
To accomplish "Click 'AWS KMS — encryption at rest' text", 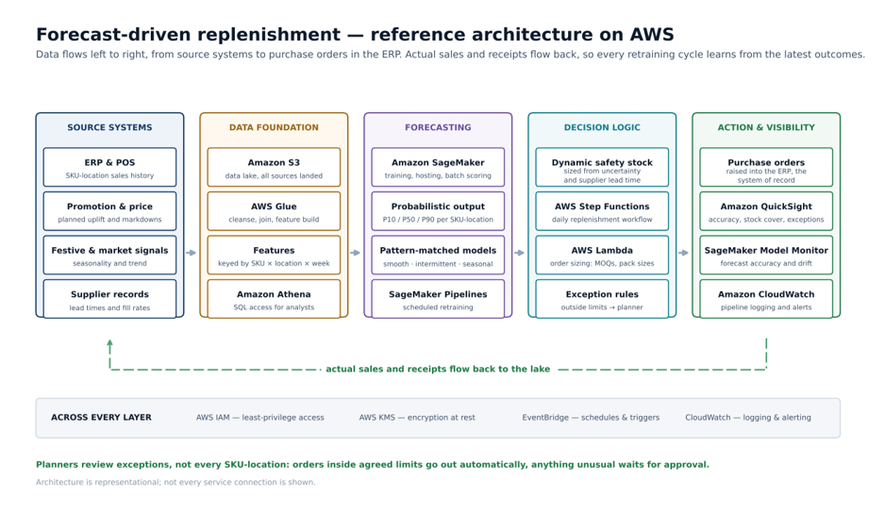I will (417, 418).
